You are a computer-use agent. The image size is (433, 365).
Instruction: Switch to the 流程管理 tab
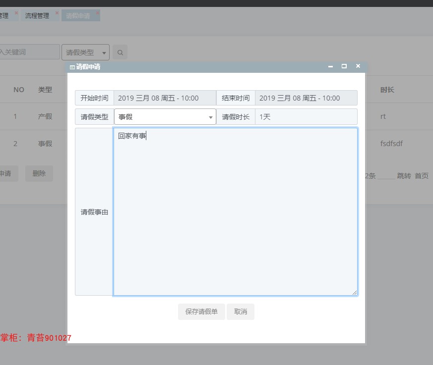(x=37, y=15)
